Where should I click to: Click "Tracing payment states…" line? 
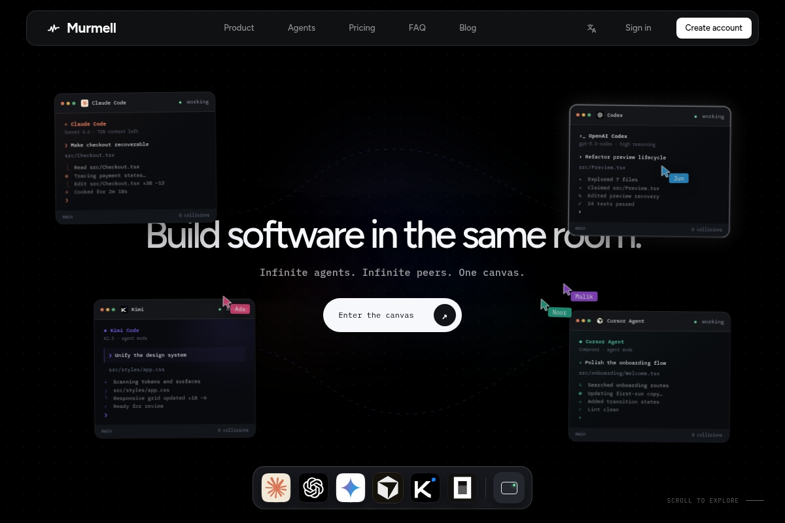pyautogui.click(x=105, y=176)
